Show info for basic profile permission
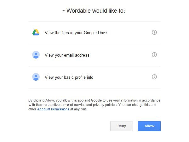Image resolution: width=189 pixels, height=142 pixels. 154,77
